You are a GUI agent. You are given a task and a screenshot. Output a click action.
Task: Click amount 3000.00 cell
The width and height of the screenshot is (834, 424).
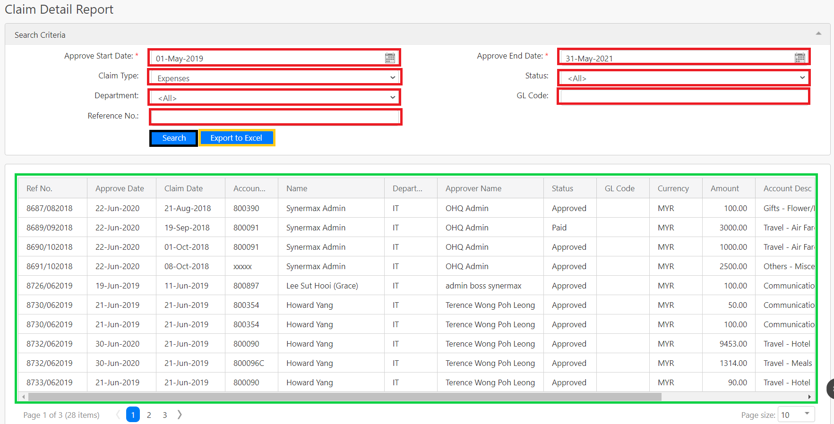point(729,228)
